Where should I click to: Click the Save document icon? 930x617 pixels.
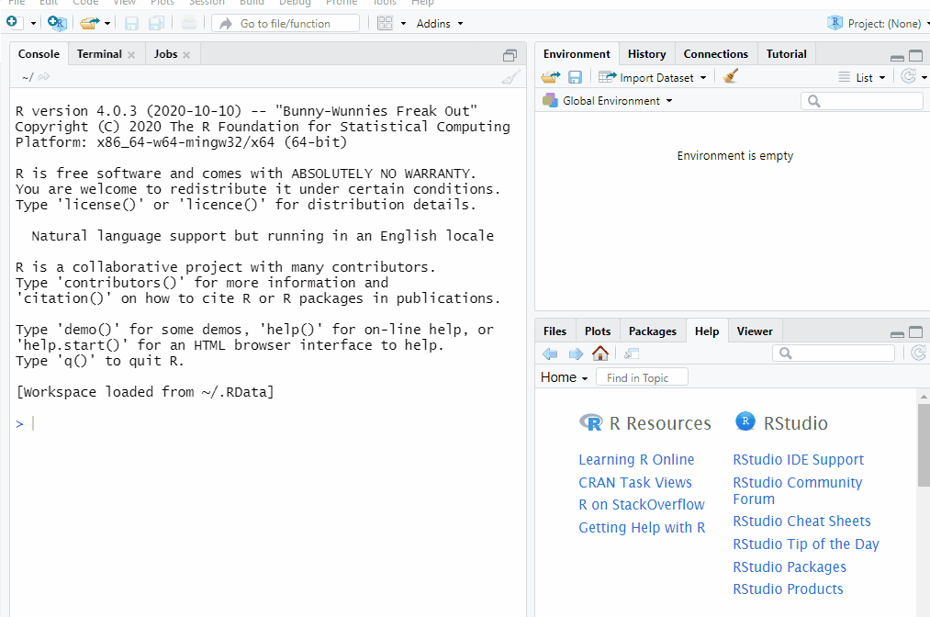click(x=131, y=23)
